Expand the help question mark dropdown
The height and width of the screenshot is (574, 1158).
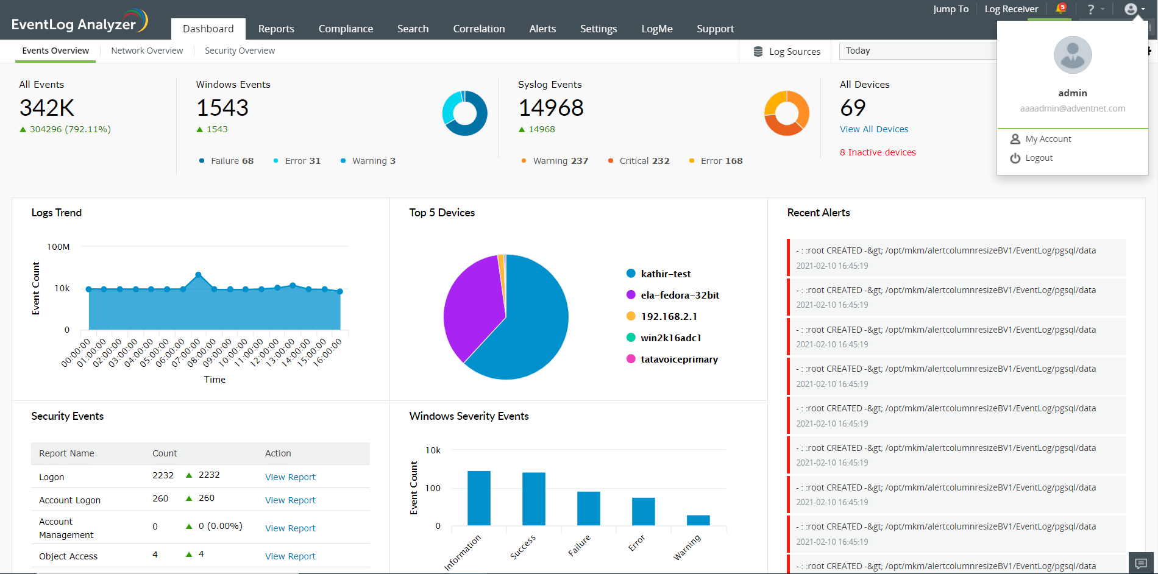pos(1095,9)
